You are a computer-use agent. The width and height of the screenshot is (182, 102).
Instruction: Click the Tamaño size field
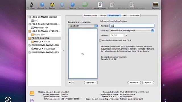pyautogui.click(x=117, y=35)
